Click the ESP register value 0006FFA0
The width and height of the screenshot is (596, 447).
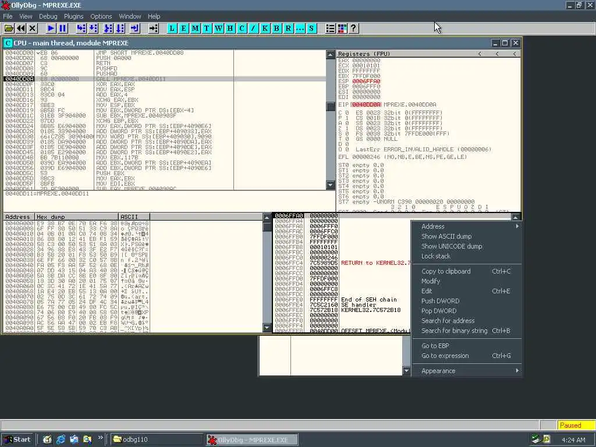click(366, 81)
